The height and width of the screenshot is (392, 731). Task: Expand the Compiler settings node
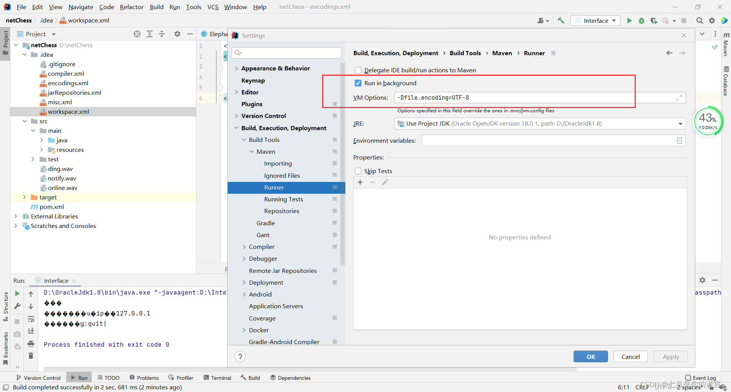coord(244,247)
